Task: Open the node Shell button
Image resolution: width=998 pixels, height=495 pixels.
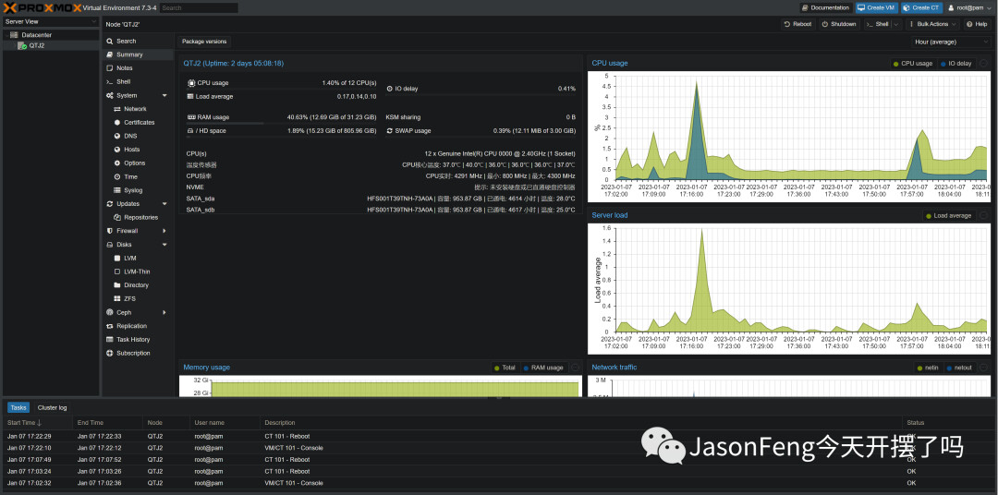Action: 876,24
